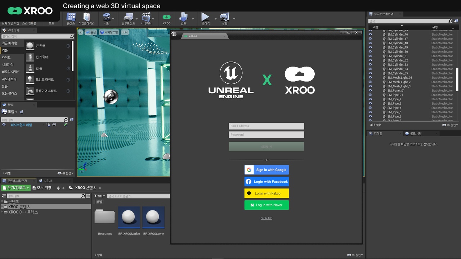Open the 원근 perspective view dropdown
The height and width of the screenshot is (259, 461).
91,32
